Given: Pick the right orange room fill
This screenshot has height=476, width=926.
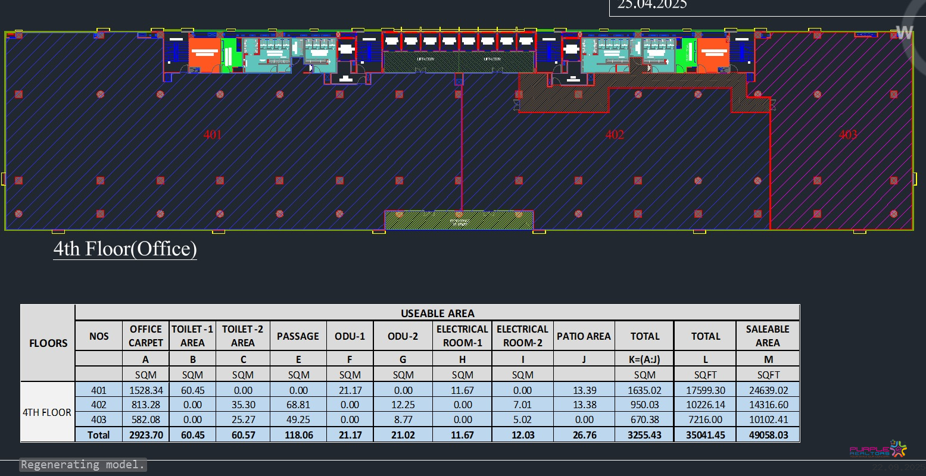Looking at the screenshot, I should tap(712, 55).
